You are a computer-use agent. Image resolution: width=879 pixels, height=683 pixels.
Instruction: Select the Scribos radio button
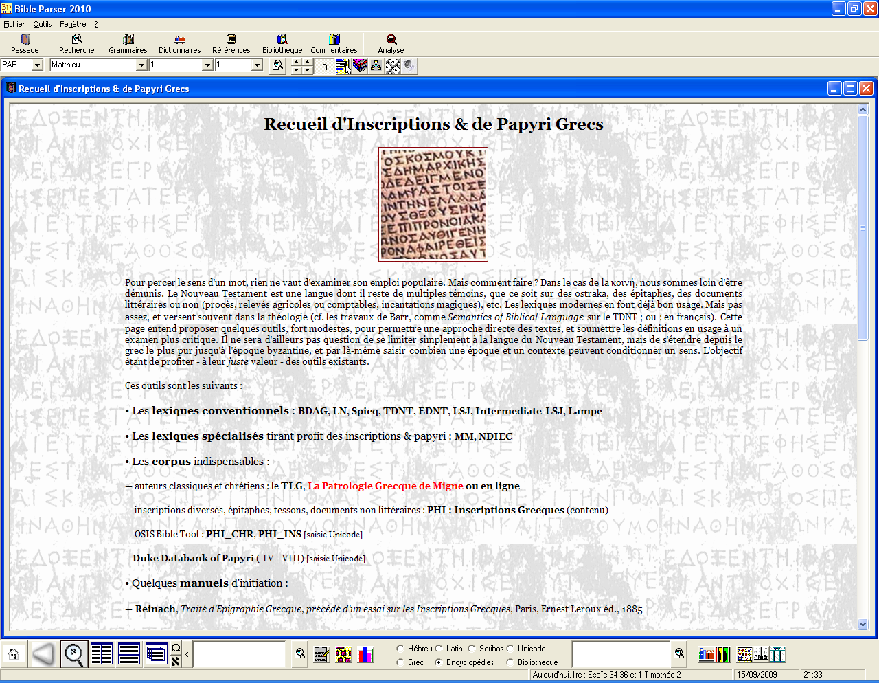coord(472,649)
